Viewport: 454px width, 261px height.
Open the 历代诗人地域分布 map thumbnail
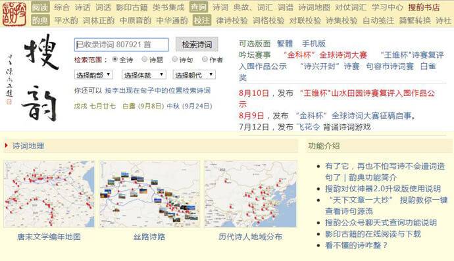click(x=251, y=194)
